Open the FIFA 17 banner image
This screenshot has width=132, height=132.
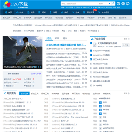22,53
